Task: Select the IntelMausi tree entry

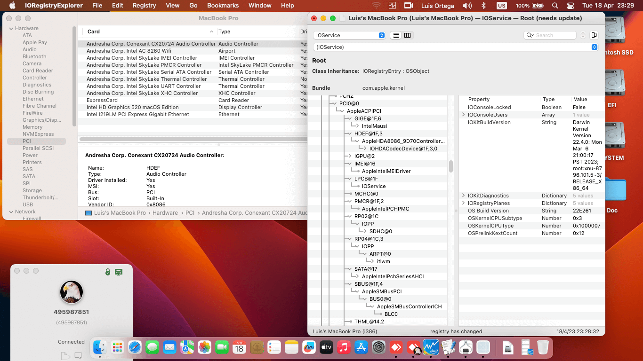Action: 374,126
